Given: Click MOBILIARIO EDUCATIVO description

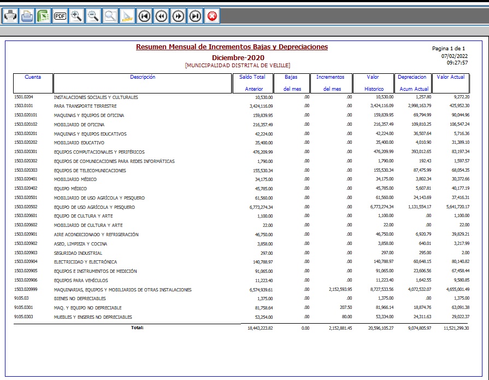Looking at the screenshot, I should 79,143.
